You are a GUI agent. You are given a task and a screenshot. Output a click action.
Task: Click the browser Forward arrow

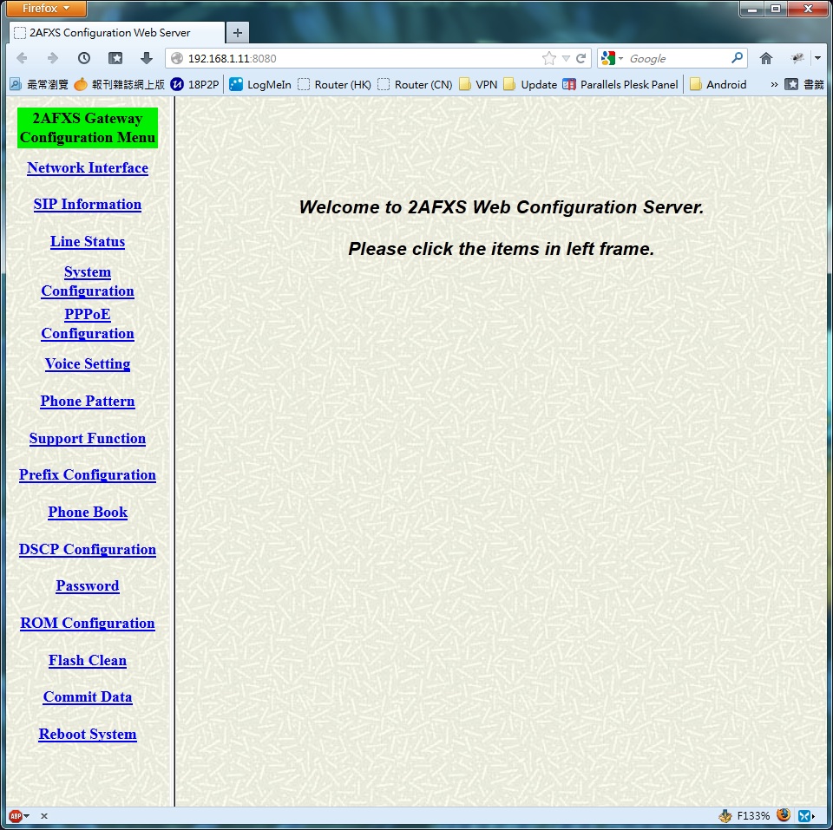pos(53,58)
